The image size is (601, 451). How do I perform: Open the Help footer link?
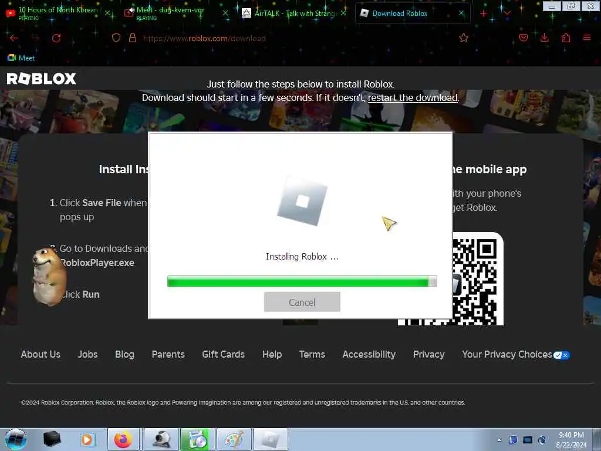pos(272,354)
